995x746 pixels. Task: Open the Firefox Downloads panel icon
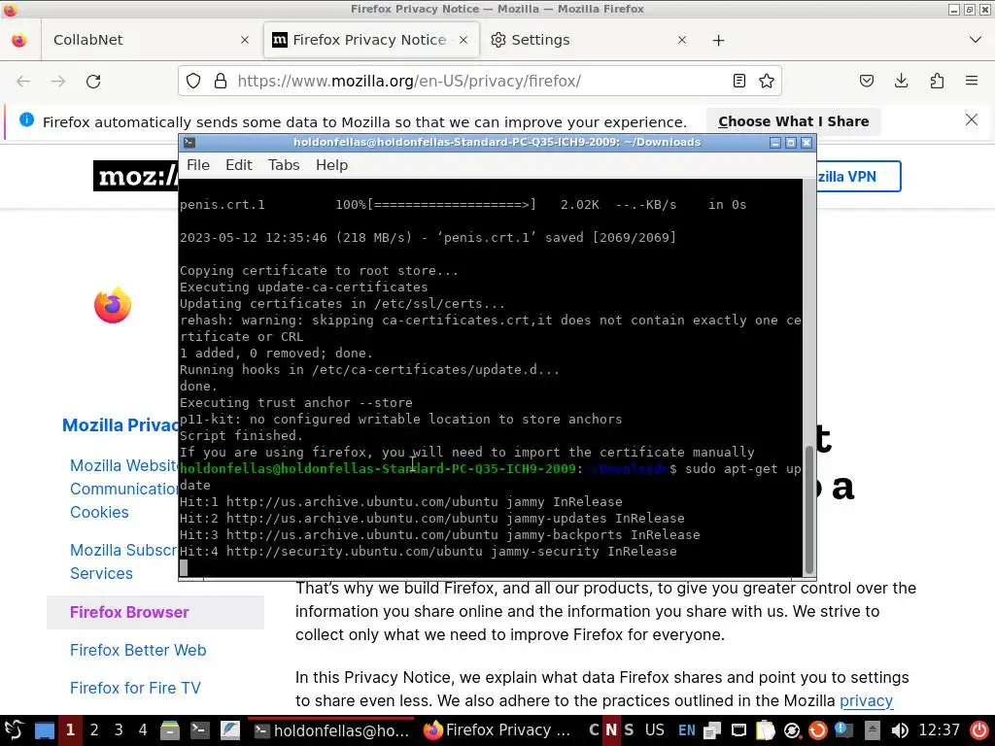tap(901, 81)
